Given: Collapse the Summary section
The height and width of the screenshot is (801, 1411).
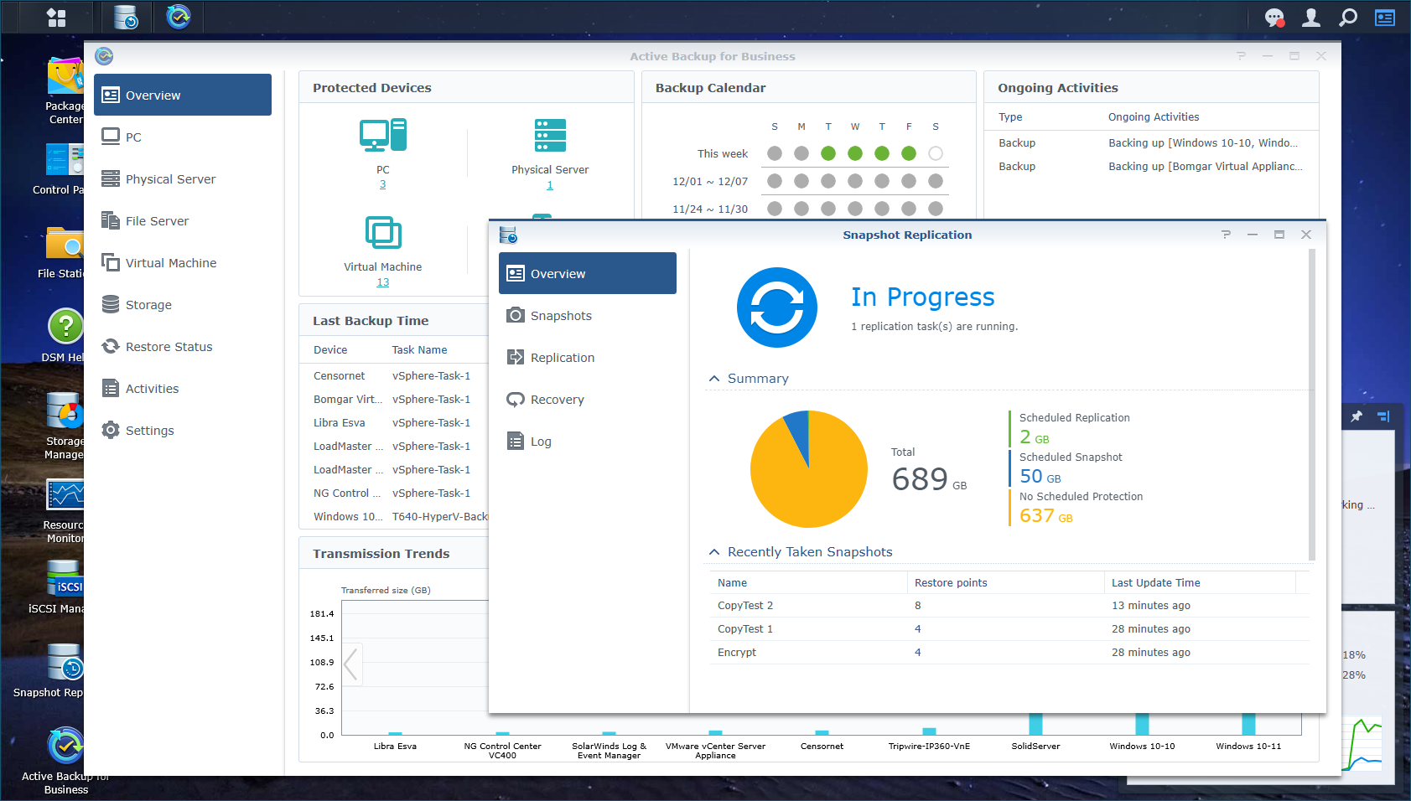Looking at the screenshot, I should coord(714,379).
